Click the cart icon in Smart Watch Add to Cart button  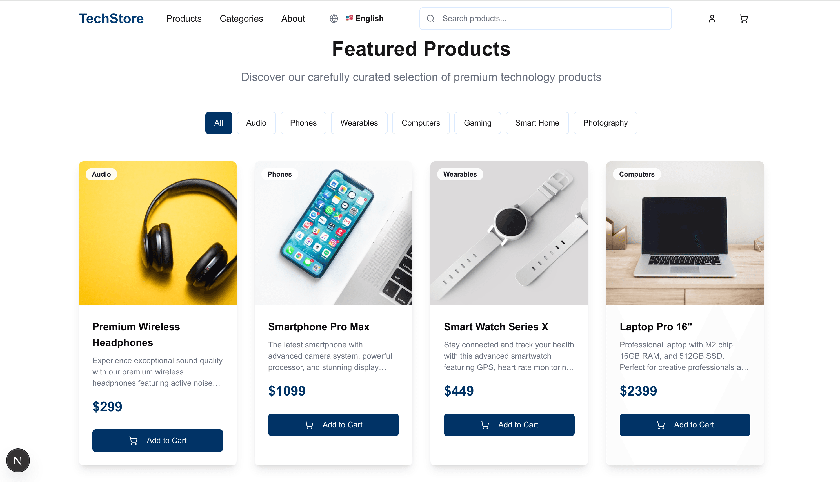485,425
